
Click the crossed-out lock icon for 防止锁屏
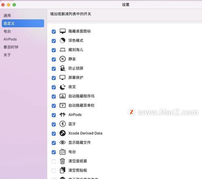pyautogui.click(x=63, y=68)
